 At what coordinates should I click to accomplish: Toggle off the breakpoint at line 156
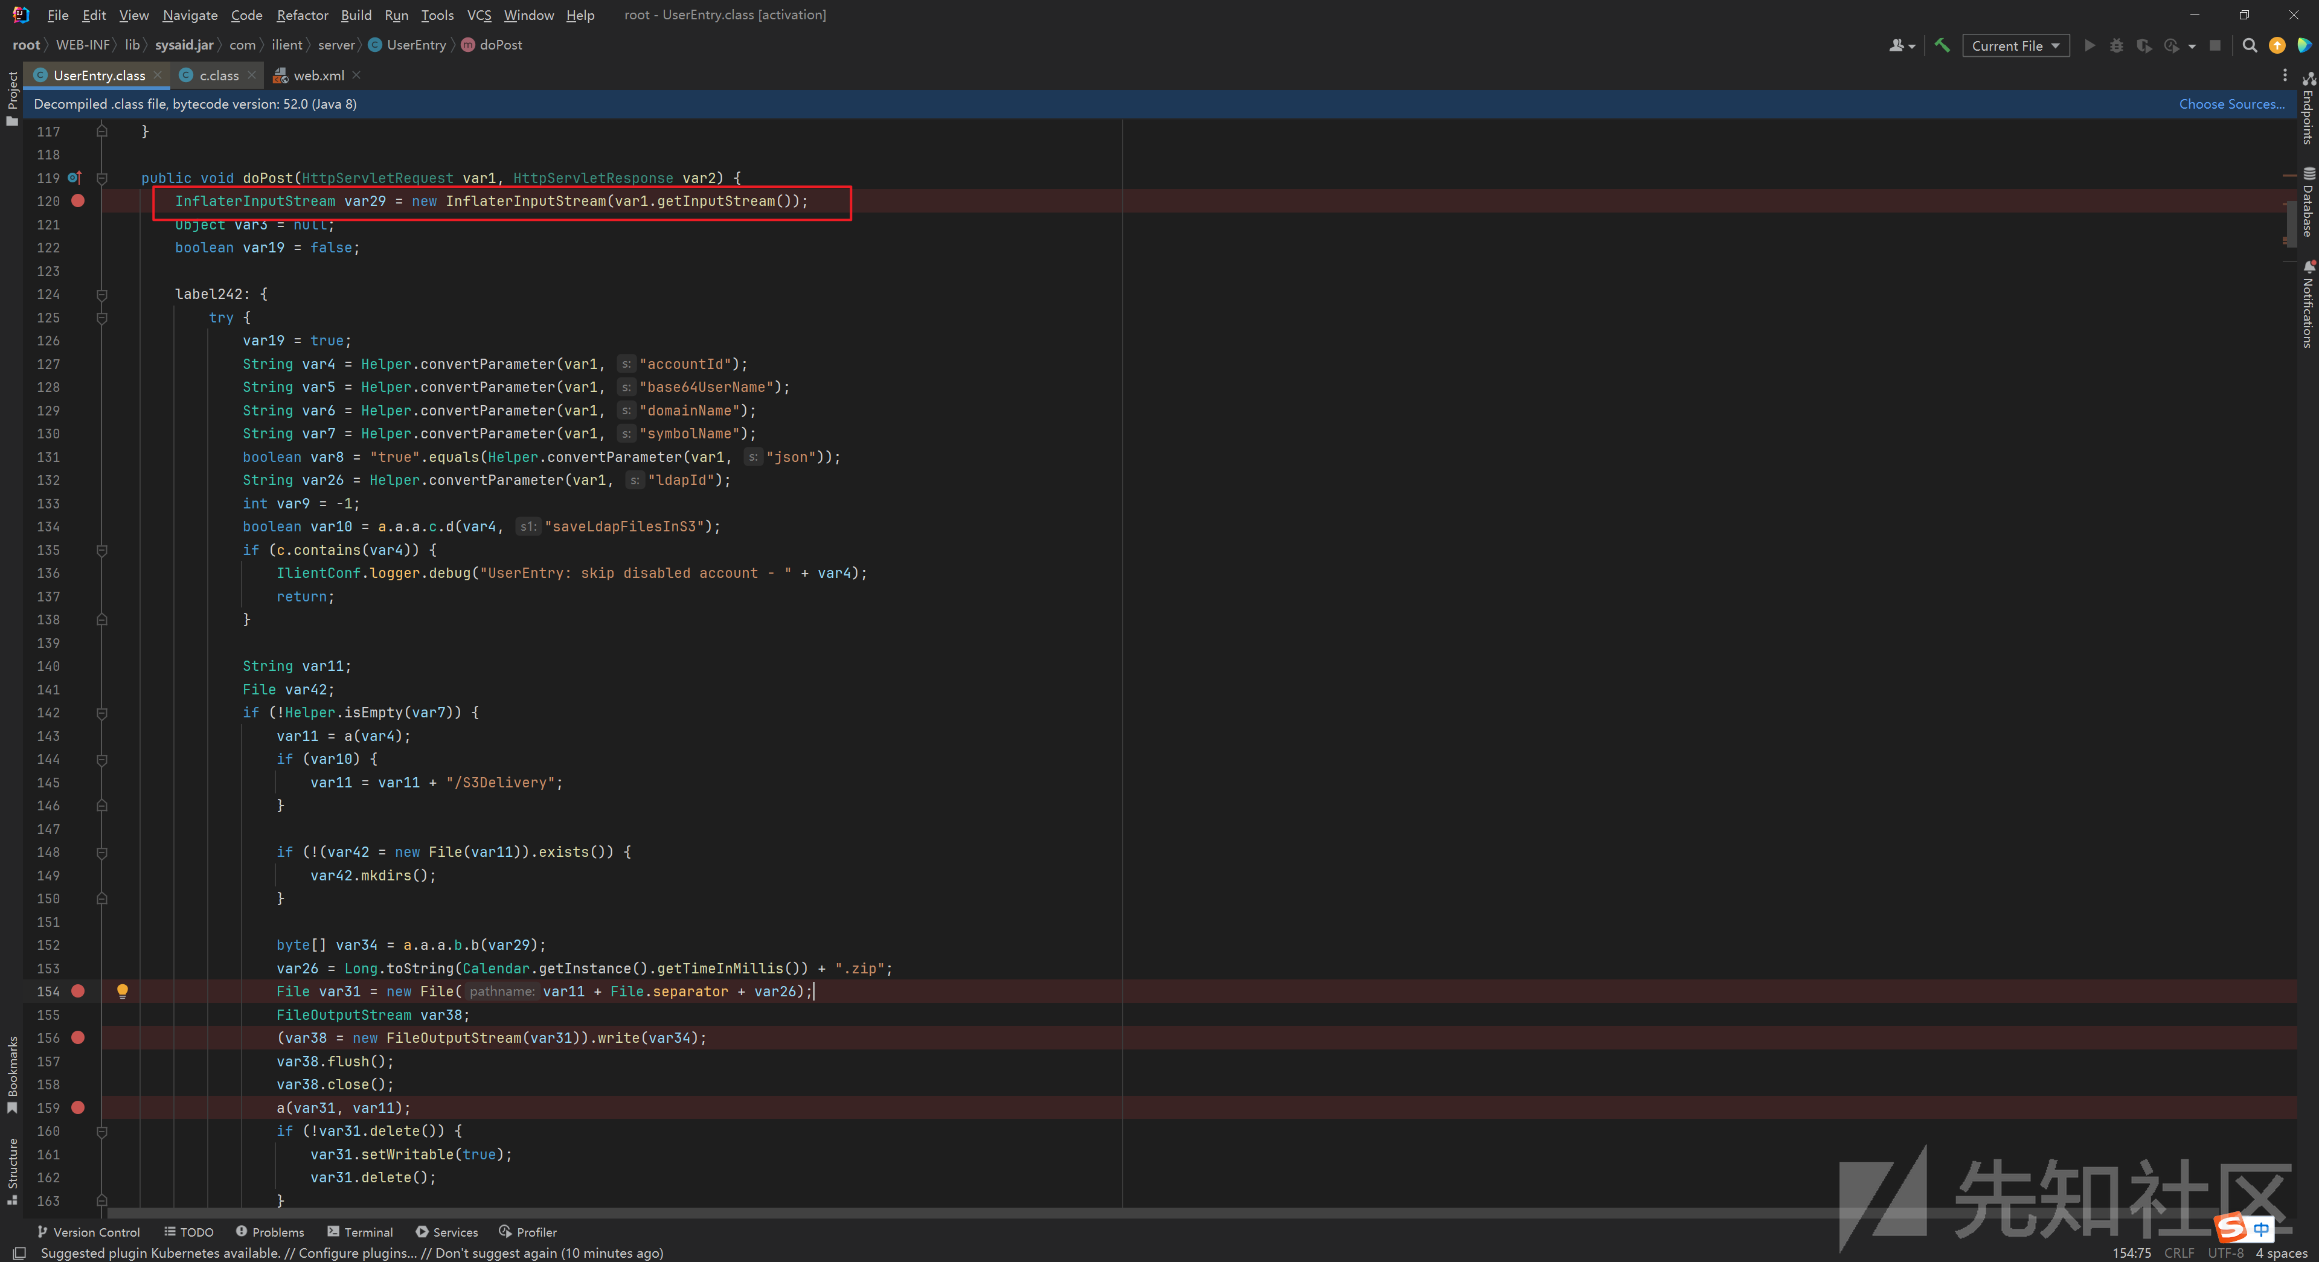click(79, 1038)
